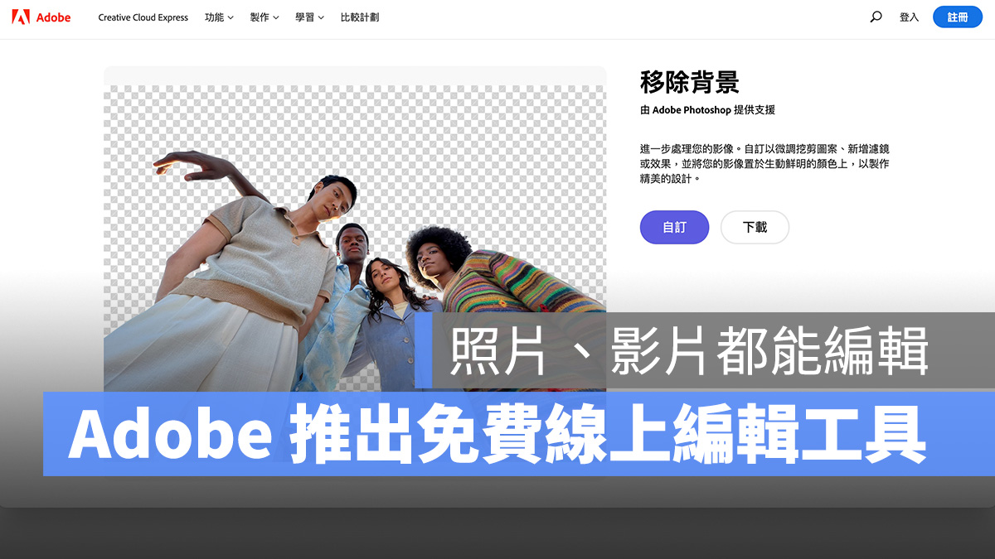Viewport: 995px width, 559px height.
Task: Click the purple 自訂 button
Action: tap(674, 227)
